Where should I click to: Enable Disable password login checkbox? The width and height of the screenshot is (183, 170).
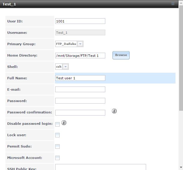click(57, 124)
